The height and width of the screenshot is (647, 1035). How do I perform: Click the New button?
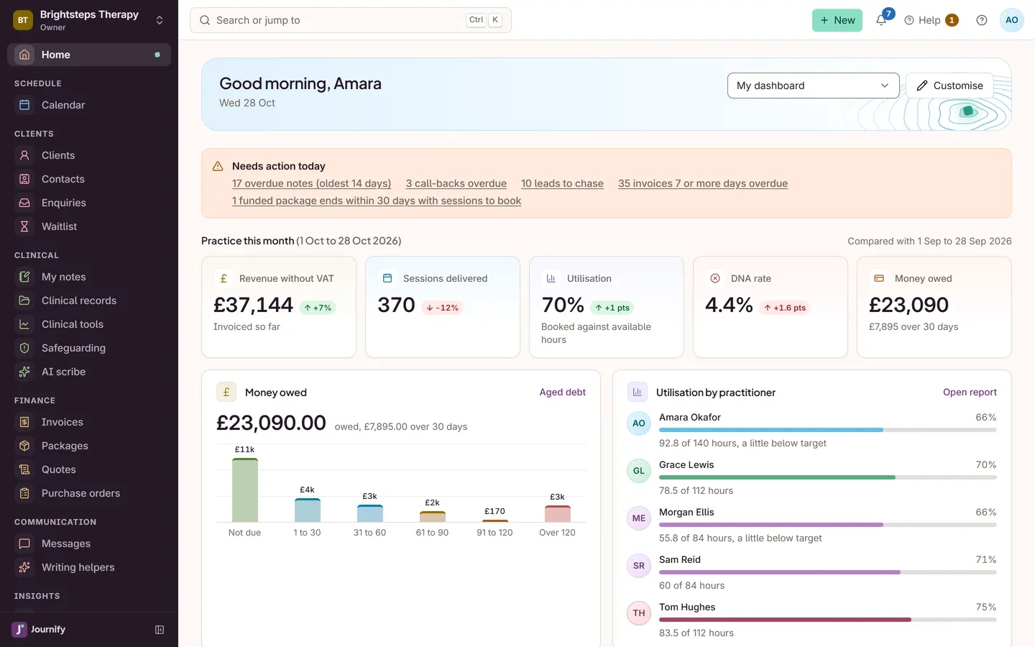837,20
